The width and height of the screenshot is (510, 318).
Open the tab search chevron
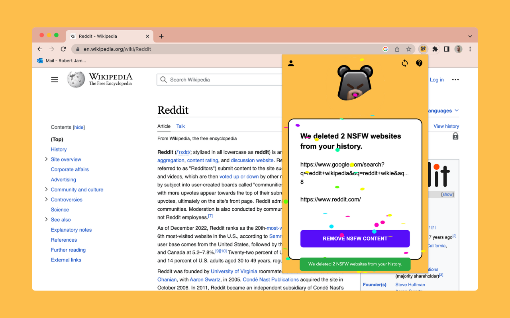pos(470,36)
